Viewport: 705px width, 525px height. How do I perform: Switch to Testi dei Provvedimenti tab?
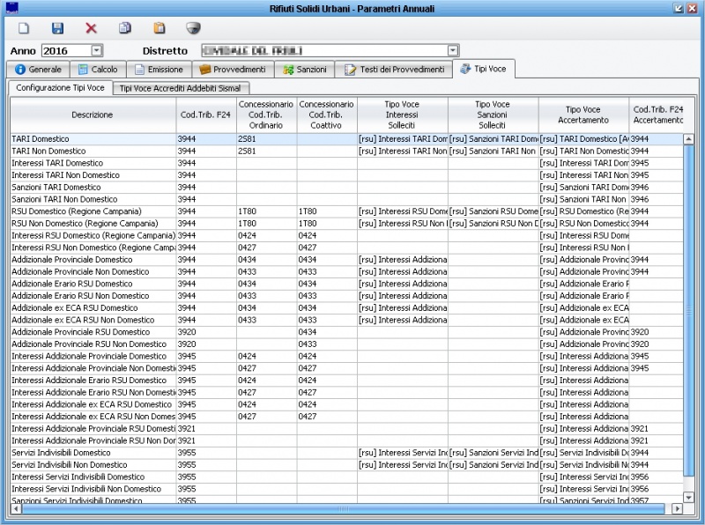click(x=394, y=69)
